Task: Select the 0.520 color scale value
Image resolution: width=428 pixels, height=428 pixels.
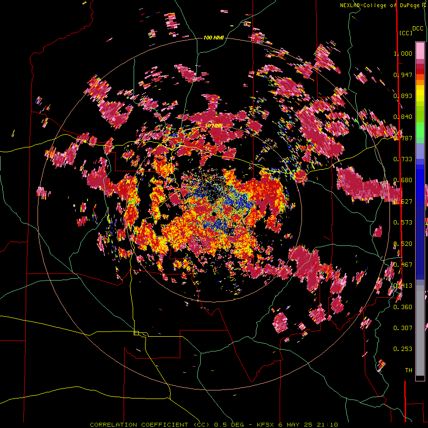Action: point(403,244)
